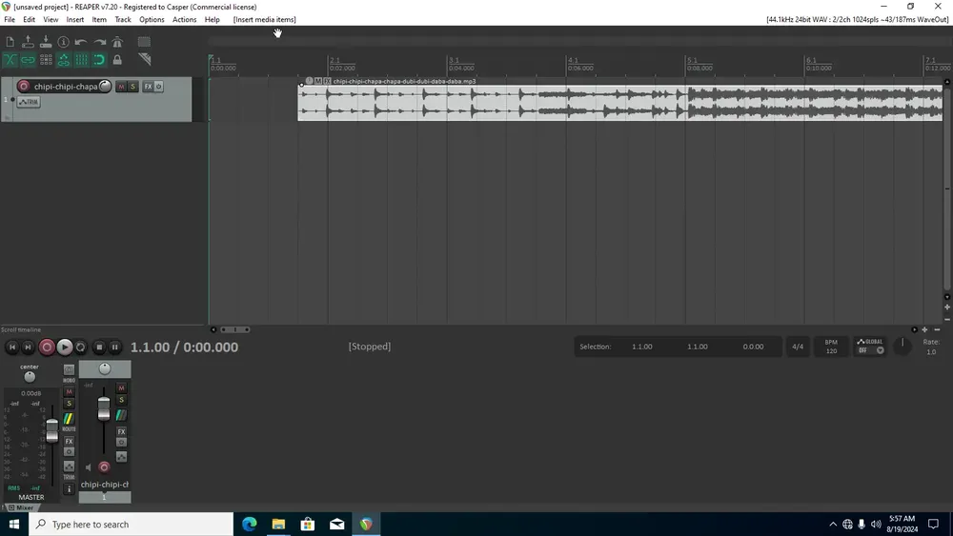Click track volume knob on chipi-chipi-chapa
The image size is (953, 536).
105,87
